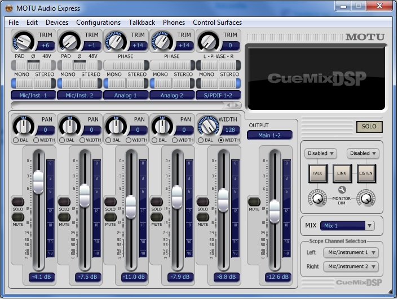Viewport: 398px width, 299px height.
Task: Open the Configurations menu
Action: [x=98, y=23]
